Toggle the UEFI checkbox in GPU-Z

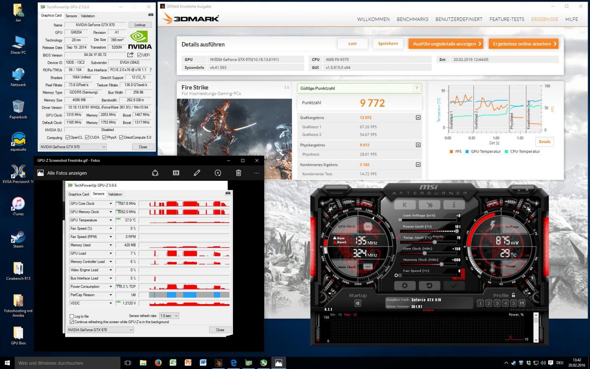(139, 55)
